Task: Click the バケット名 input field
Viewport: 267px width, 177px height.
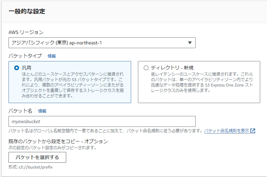Action: point(102,121)
